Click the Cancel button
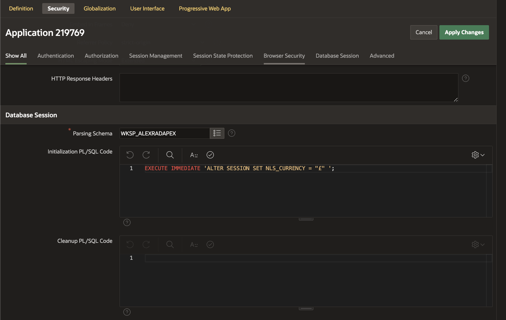Image resolution: width=506 pixels, height=320 pixels. [424, 32]
